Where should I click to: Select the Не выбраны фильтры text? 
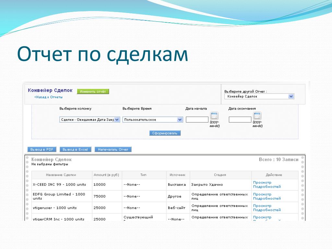pyautogui.click(x=50, y=164)
